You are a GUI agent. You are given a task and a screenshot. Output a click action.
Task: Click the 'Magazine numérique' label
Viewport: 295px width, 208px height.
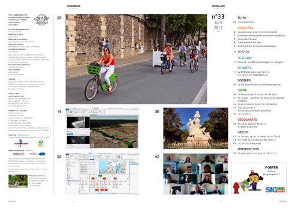tap(16, 150)
